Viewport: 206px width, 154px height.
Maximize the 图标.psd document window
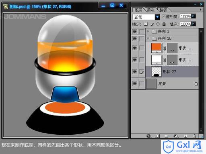[x=112, y=6]
